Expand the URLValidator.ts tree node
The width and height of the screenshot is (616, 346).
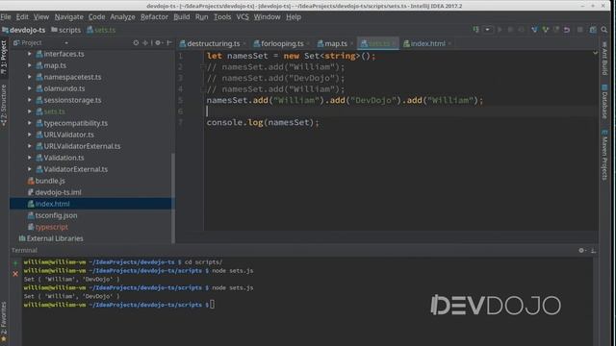click(30, 135)
